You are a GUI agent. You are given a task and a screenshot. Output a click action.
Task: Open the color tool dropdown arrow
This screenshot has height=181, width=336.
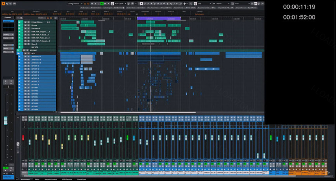click(x=187, y=4)
